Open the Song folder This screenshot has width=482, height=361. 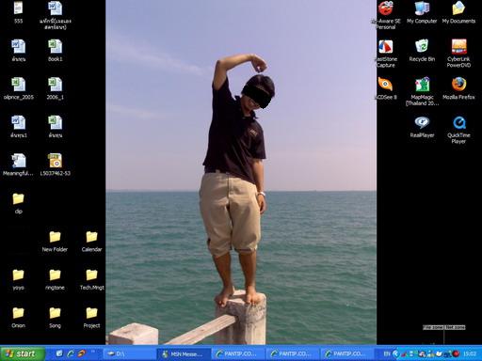point(55,318)
